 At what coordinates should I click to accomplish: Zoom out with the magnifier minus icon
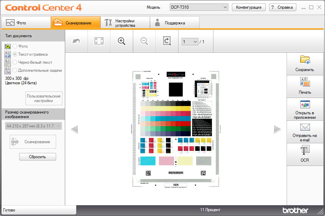tap(144, 41)
